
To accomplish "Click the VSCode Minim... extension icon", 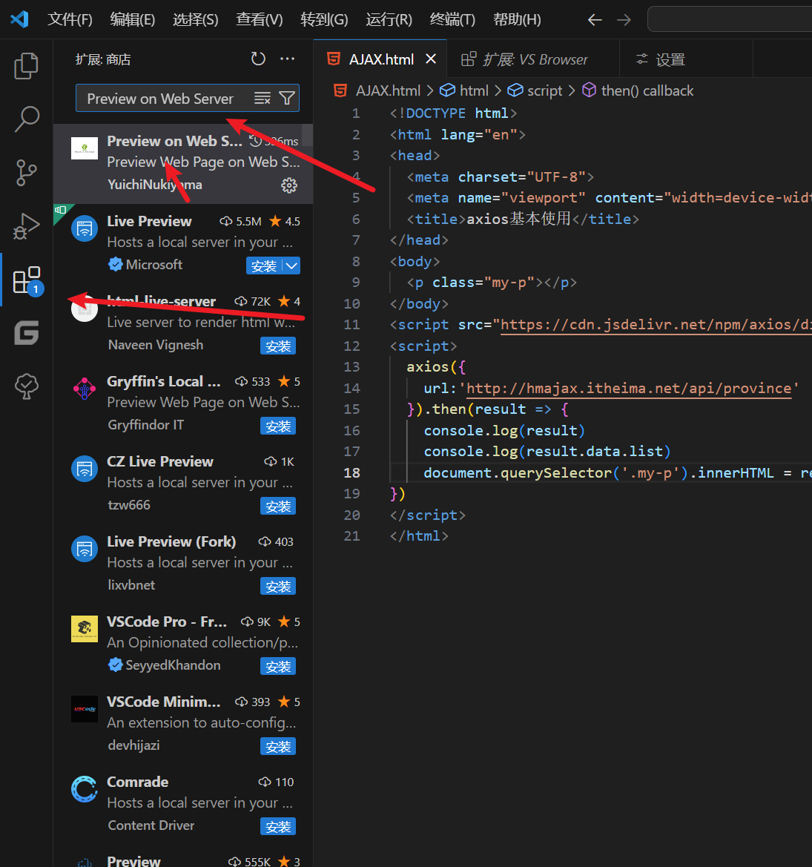I will point(85,709).
